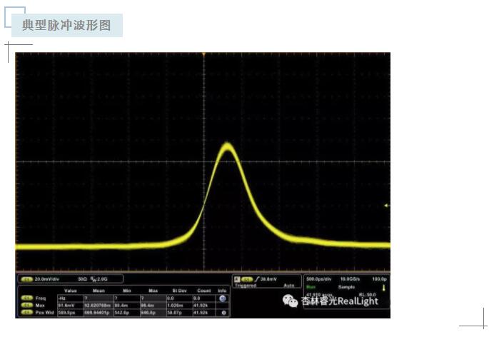Toggle the Run acquisition status
Screen dimensions: 489x342
coord(310,286)
